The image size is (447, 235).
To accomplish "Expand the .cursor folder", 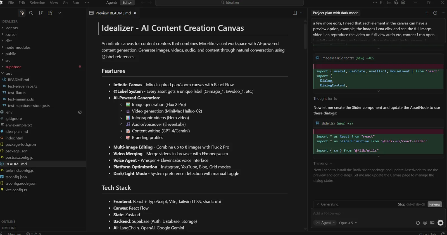I will pyautogui.click(x=11, y=35).
